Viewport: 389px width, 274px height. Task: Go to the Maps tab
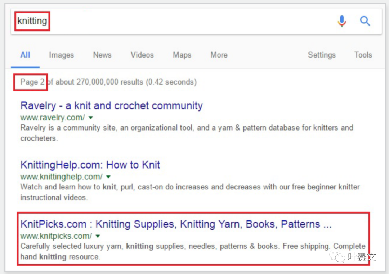coord(182,55)
